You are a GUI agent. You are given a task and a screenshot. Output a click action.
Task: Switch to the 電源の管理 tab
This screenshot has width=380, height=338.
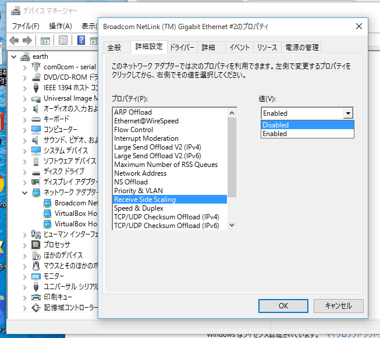pos(301,47)
